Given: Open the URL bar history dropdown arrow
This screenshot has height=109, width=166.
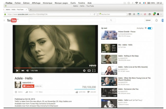Looking at the screenshot, I should pos(90,14).
